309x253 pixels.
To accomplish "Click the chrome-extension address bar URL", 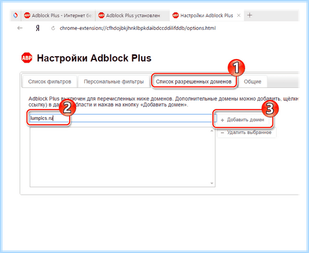I will click(x=138, y=28).
